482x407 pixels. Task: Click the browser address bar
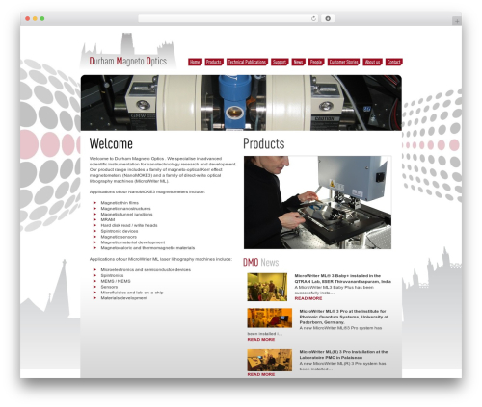point(228,18)
